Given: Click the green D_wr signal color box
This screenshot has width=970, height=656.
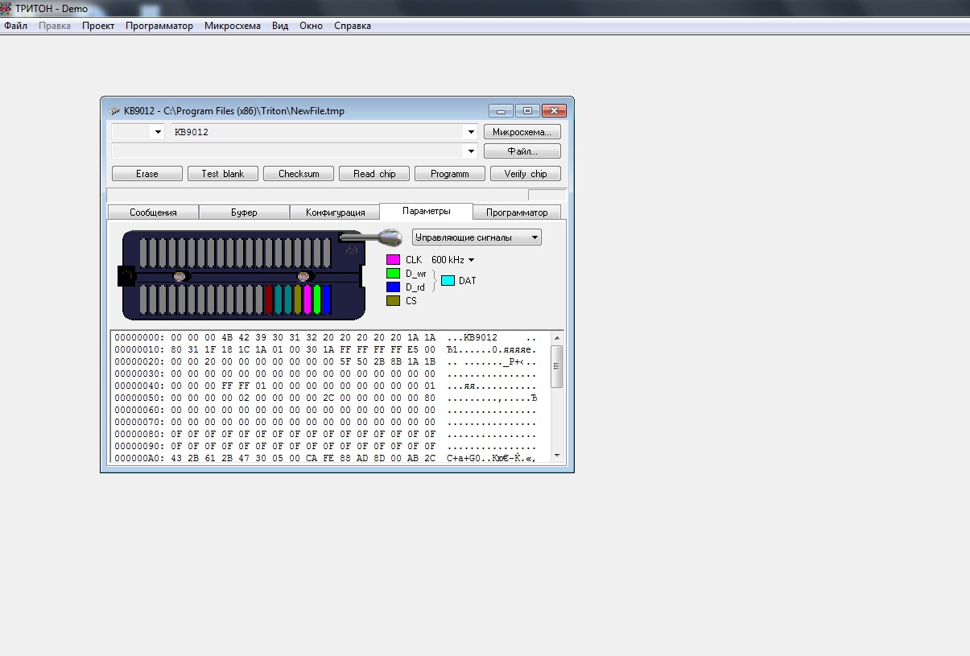Looking at the screenshot, I should coord(393,274).
